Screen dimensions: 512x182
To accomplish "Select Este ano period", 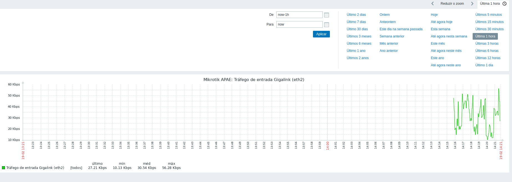I will [437, 58].
